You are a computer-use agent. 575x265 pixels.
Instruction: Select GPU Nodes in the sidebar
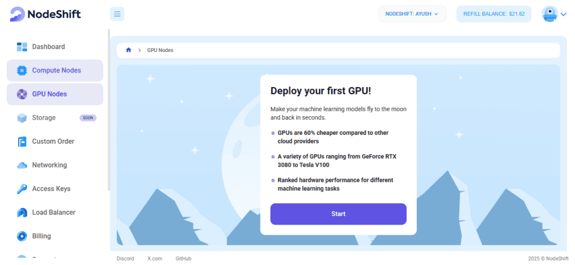coord(55,94)
